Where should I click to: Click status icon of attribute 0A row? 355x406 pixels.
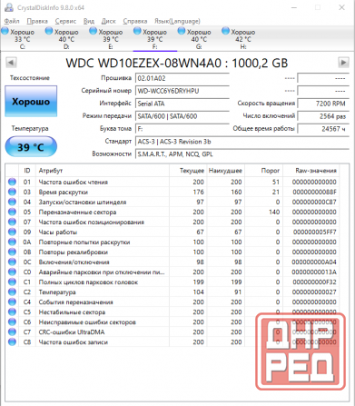tap(12, 242)
